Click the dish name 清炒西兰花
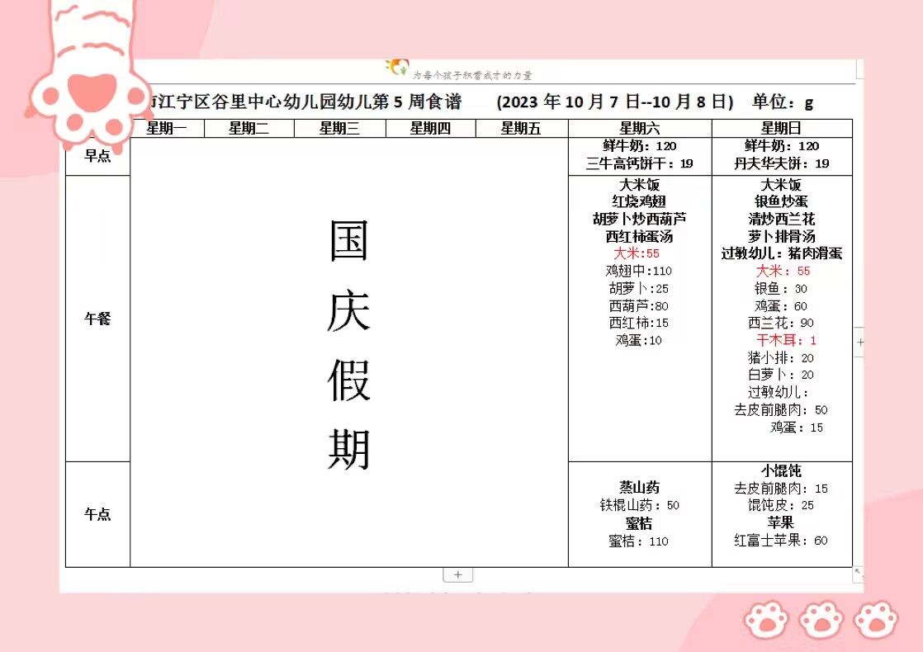This screenshot has width=923, height=652. (x=782, y=219)
